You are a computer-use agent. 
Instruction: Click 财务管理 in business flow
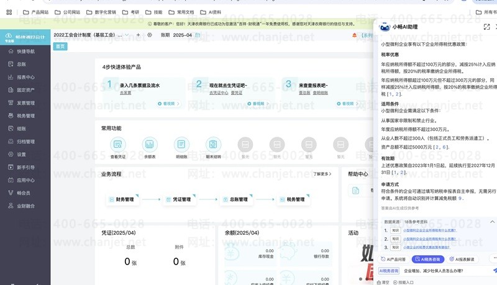[x=122, y=199]
